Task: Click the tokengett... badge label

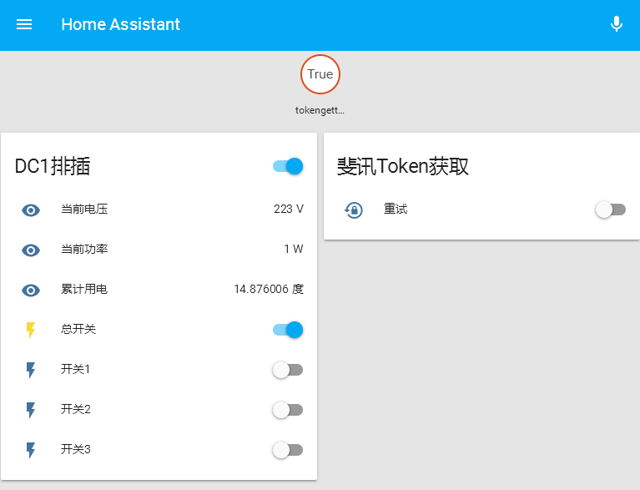Action: pyautogui.click(x=320, y=110)
